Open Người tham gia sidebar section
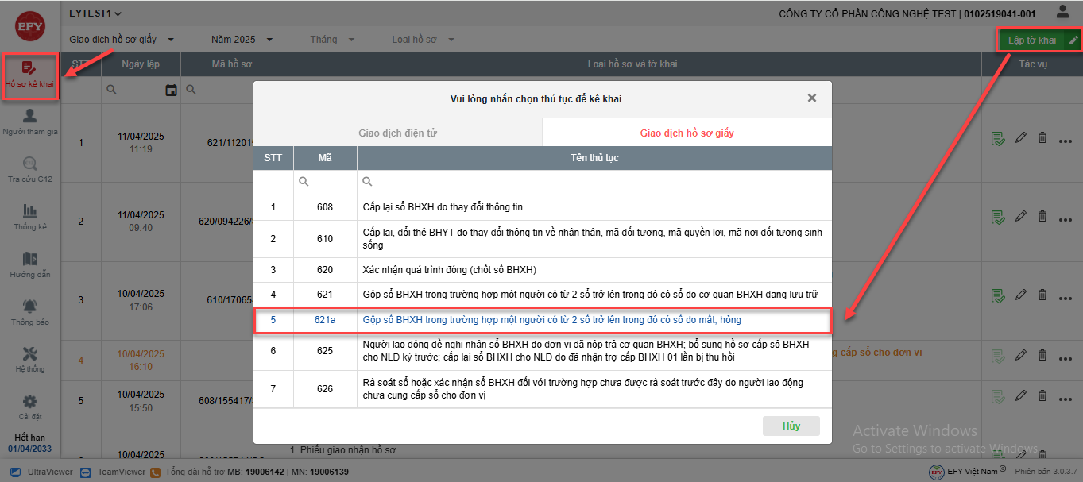 [x=30, y=123]
